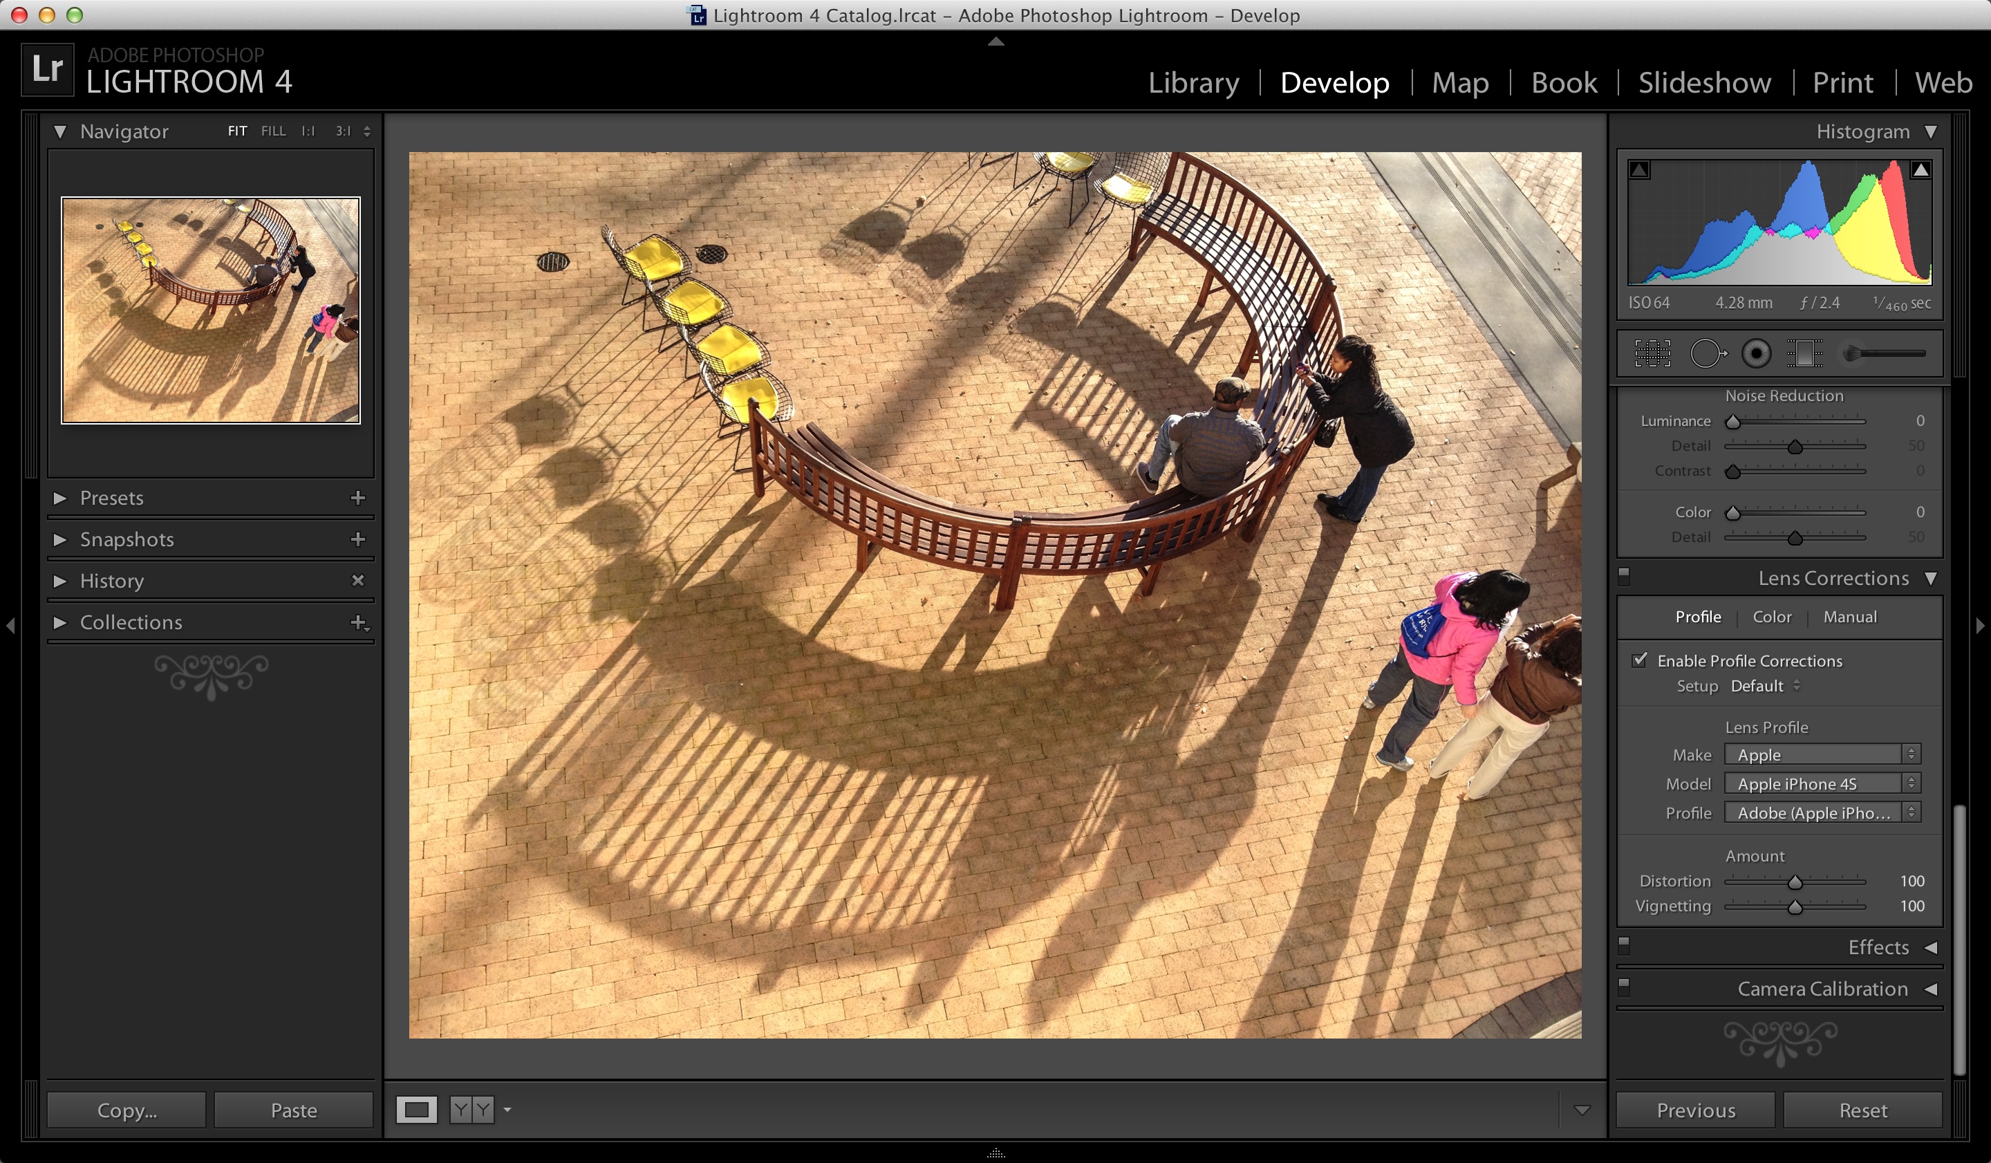
Task: Select the Spot Removal tool
Action: pos(1708,353)
